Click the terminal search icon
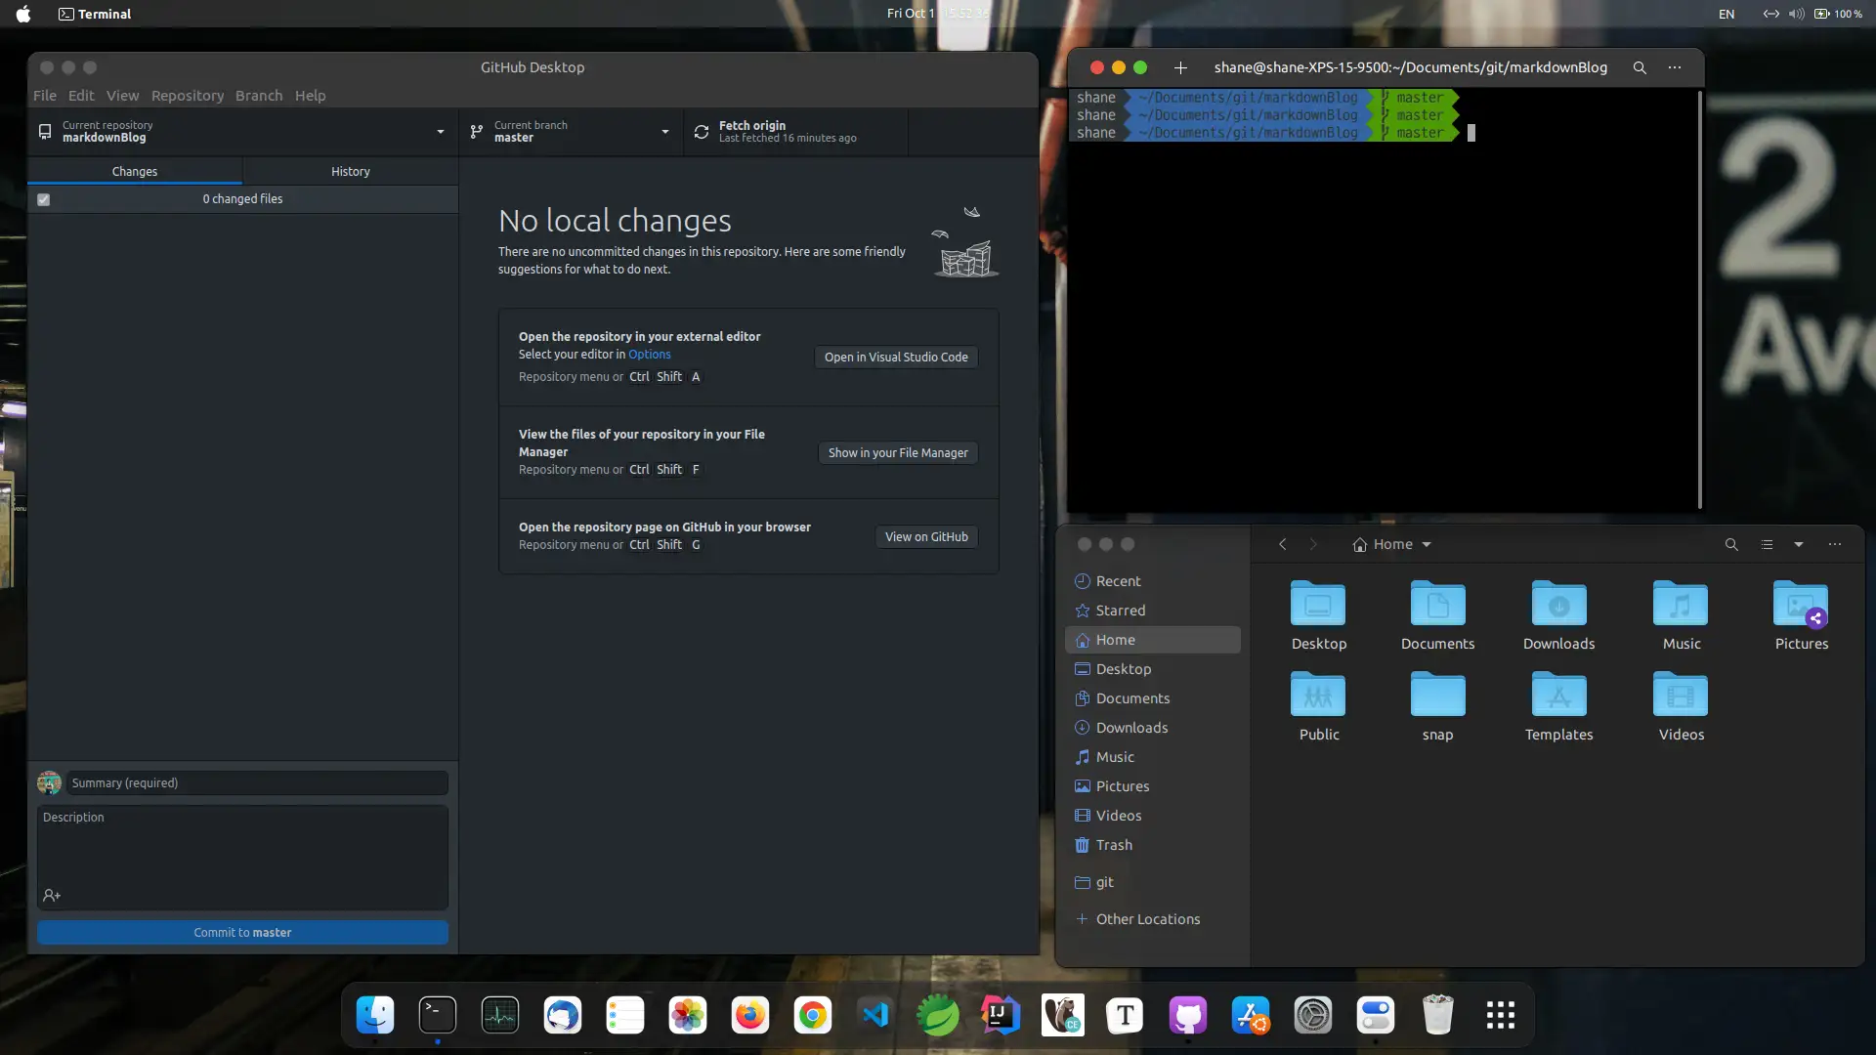1876x1055 pixels. [1640, 67]
